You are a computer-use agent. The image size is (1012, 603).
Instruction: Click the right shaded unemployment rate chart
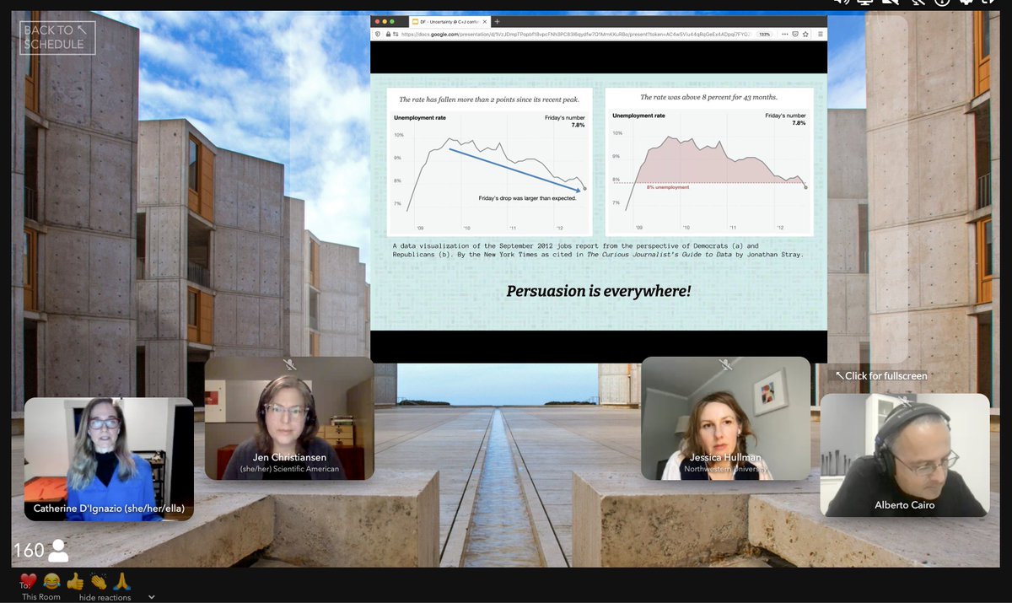[x=709, y=162]
